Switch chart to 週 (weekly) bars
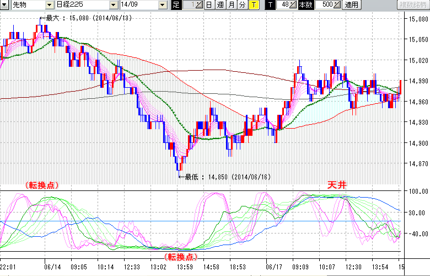The height and width of the screenshot is (276, 430). coord(220,5)
